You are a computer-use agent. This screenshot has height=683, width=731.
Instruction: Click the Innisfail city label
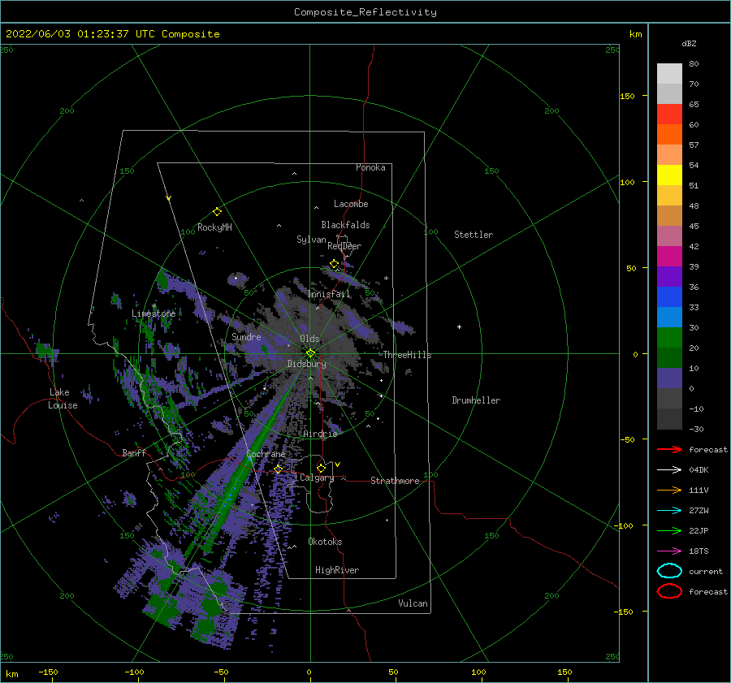tap(329, 294)
